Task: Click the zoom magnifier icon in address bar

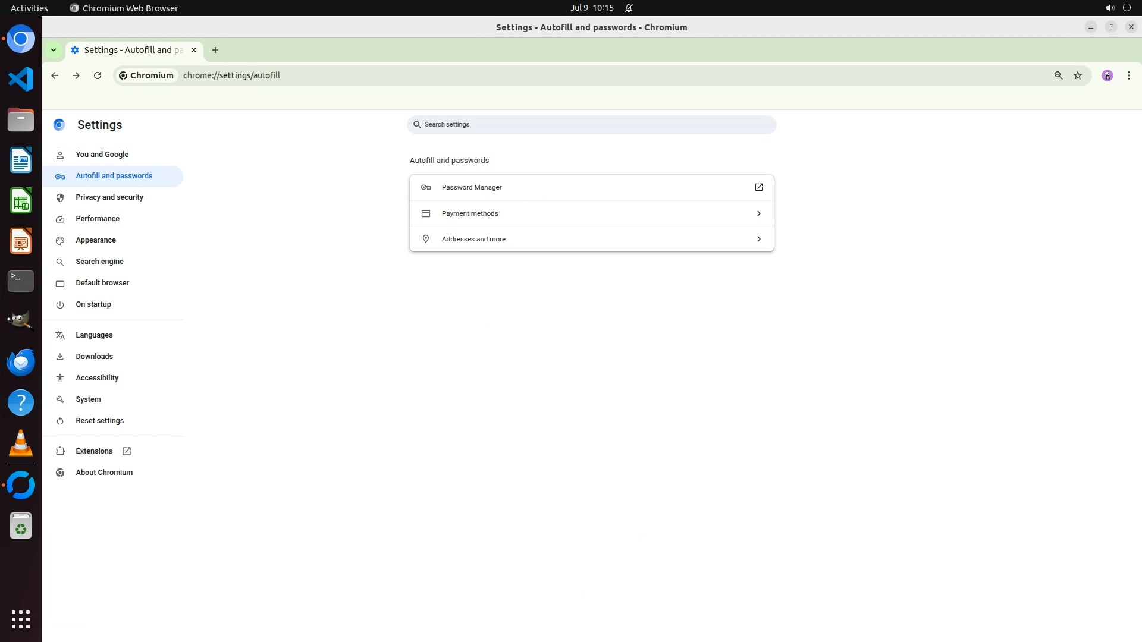Action: click(x=1058, y=75)
